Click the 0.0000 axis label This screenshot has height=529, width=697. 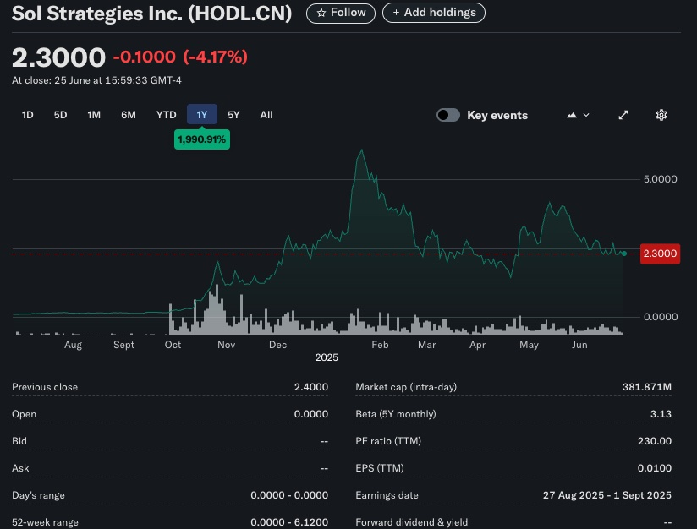coord(660,317)
